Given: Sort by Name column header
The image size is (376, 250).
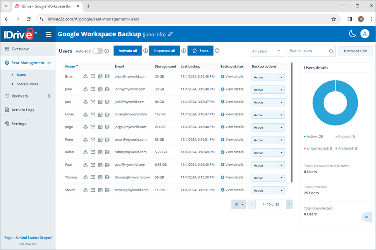Looking at the screenshot, I should pos(71,66).
